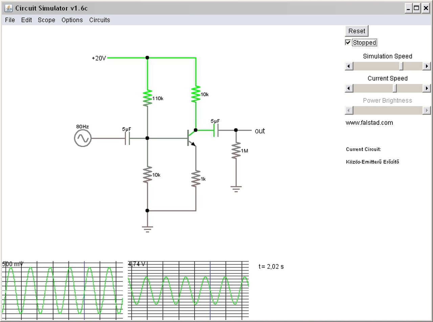Open the File menu

point(10,20)
